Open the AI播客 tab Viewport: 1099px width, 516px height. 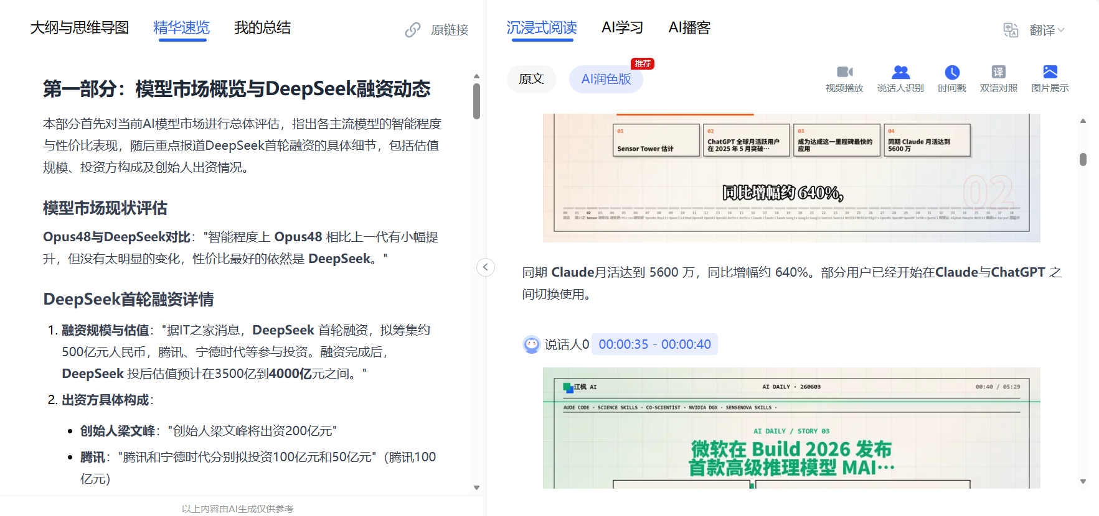tap(689, 28)
